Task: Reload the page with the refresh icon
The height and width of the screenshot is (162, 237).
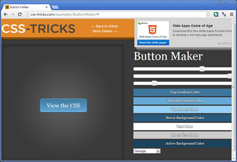Action: [20, 14]
